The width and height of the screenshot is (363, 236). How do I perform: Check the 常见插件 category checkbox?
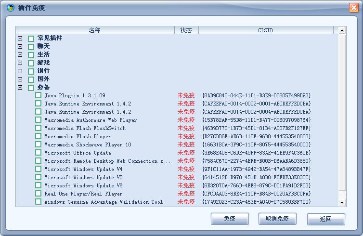coord(31,39)
